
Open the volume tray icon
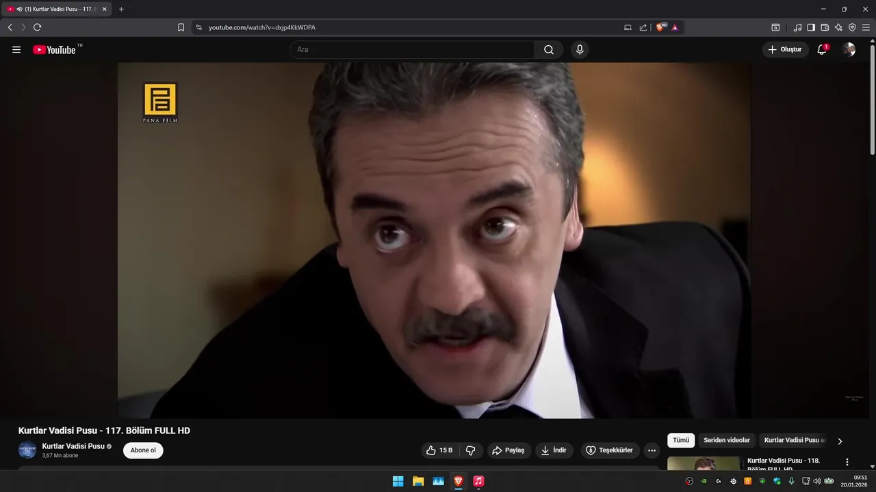(817, 481)
